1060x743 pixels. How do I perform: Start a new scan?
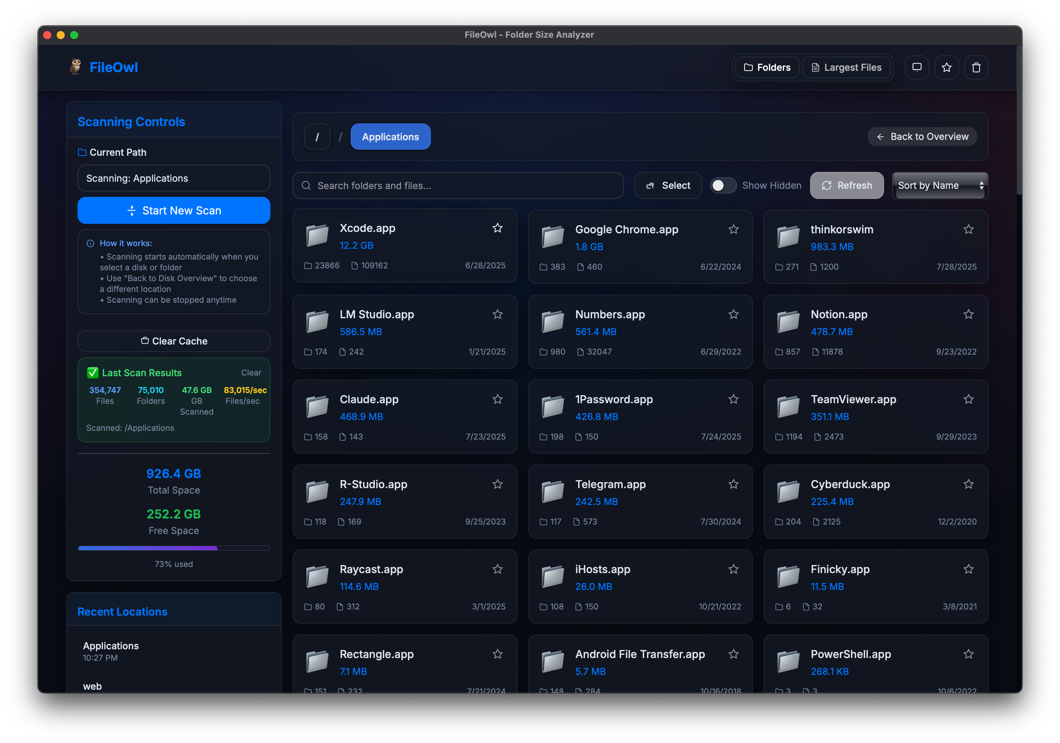click(x=174, y=210)
